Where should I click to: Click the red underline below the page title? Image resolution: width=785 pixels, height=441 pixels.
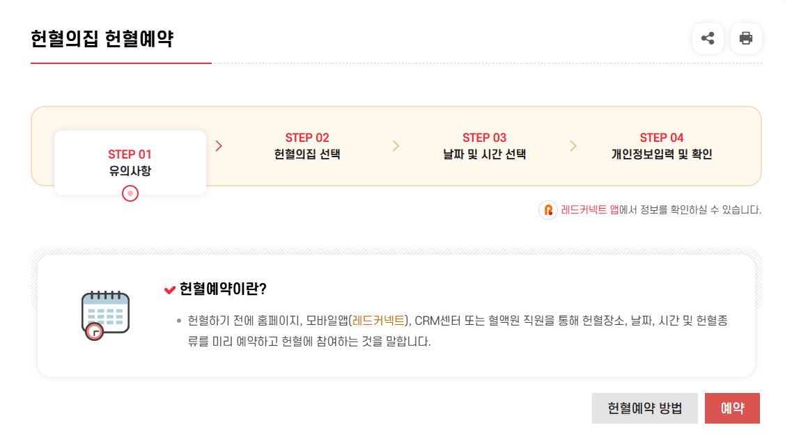click(121, 63)
